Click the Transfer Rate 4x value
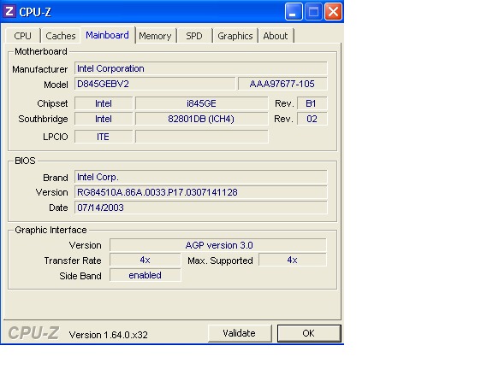The width and height of the screenshot is (493, 369). pos(146,260)
